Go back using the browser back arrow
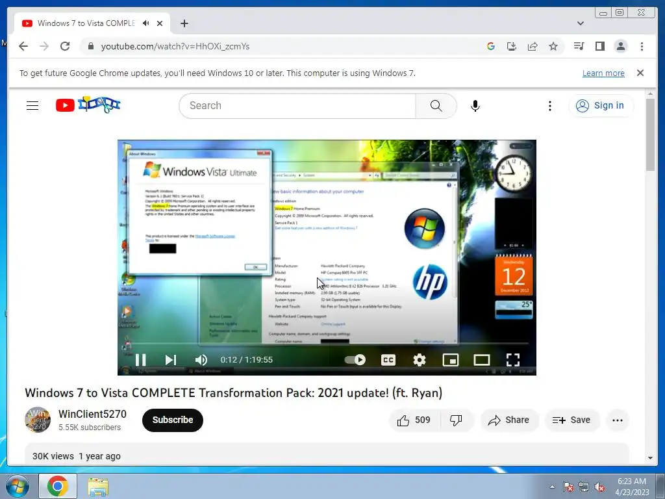Viewport: 665px width, 499px height. point(23,46)
